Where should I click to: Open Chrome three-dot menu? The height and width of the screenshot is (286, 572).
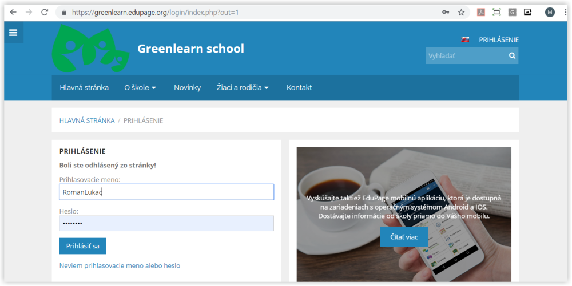(566, 13)
